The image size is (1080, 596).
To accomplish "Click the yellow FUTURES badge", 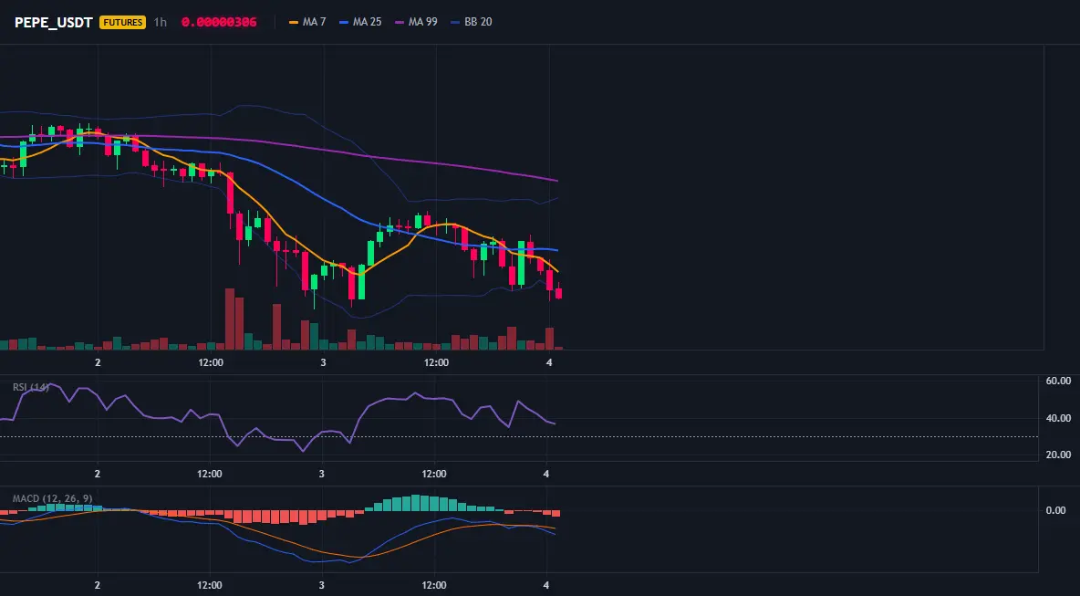I will (122, 22).
